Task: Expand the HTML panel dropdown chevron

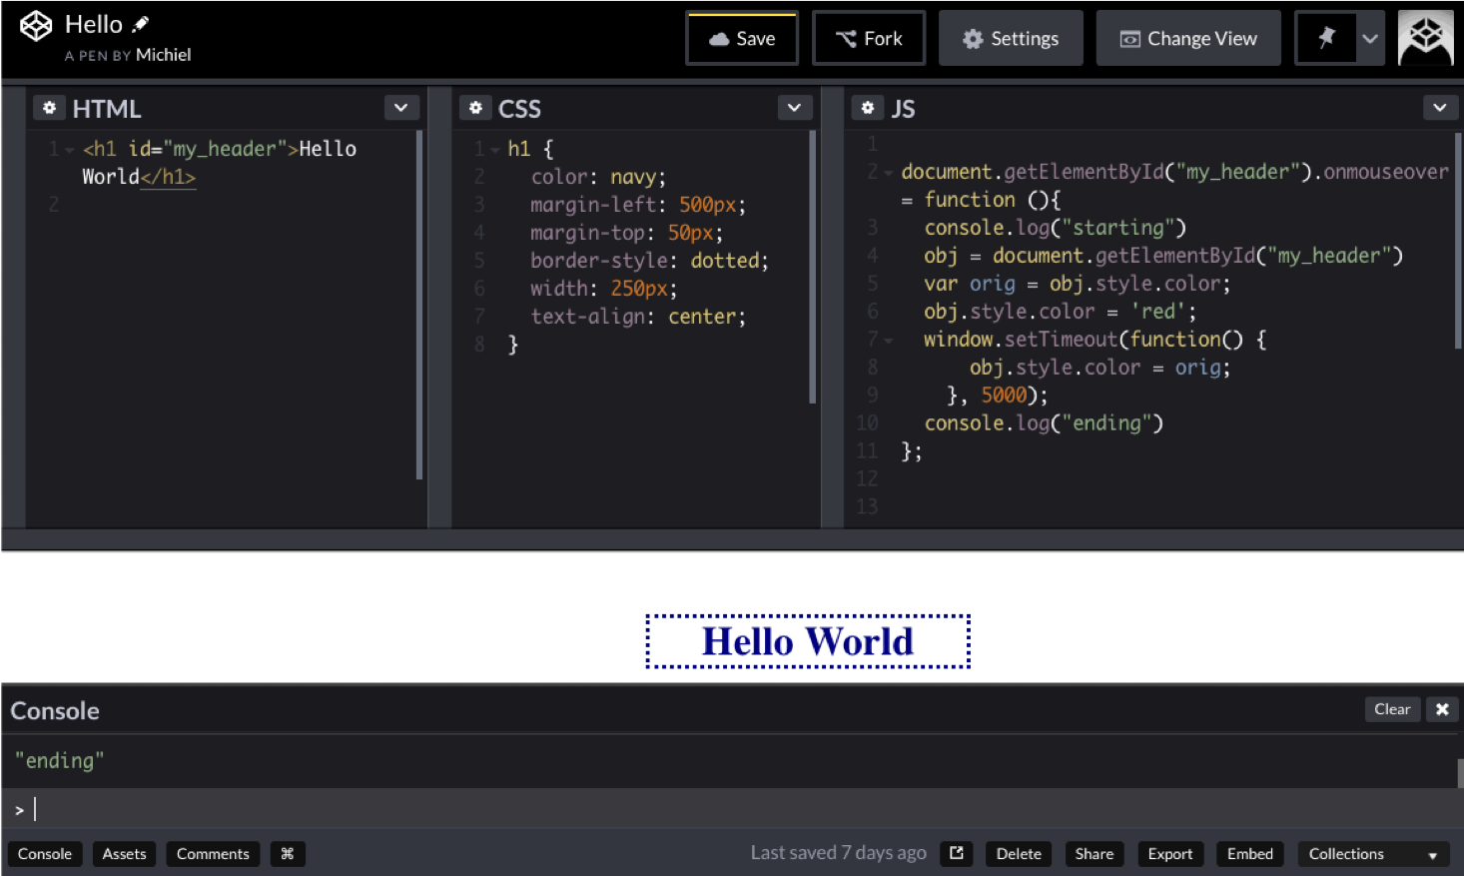Action: 400,108
